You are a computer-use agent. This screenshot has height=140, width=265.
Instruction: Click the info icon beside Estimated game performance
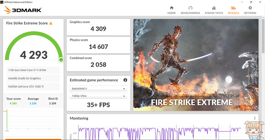point(125,80)
